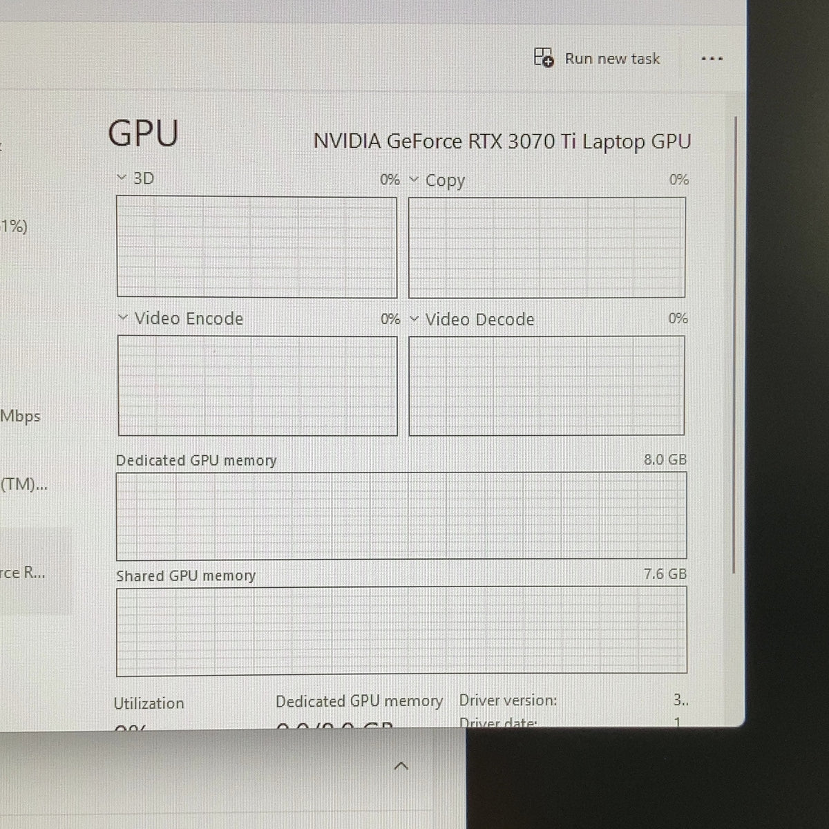Click the "7.6 GB" shared memory value

coord(665,573)
